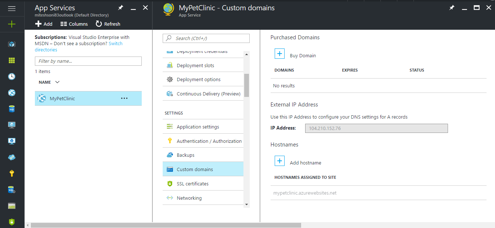The width and height of the screenshot is (495, 228).
Task: Click the menu scrollbar up arrow
Action: coord(246,54)
